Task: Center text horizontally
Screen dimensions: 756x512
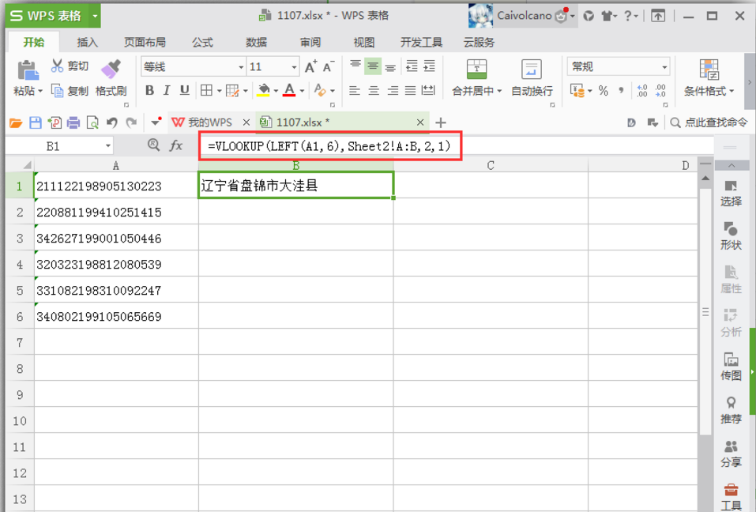Action: click(374, 90)
